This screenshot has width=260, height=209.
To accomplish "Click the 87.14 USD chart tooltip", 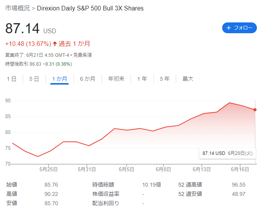I will coord(227,153).
